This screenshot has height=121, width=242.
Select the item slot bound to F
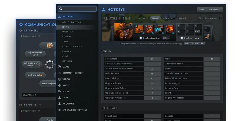[190, 33]
